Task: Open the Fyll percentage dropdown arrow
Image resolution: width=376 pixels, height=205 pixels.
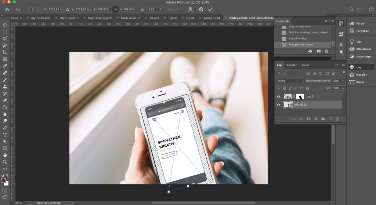Action: click(x=343, y=88)
